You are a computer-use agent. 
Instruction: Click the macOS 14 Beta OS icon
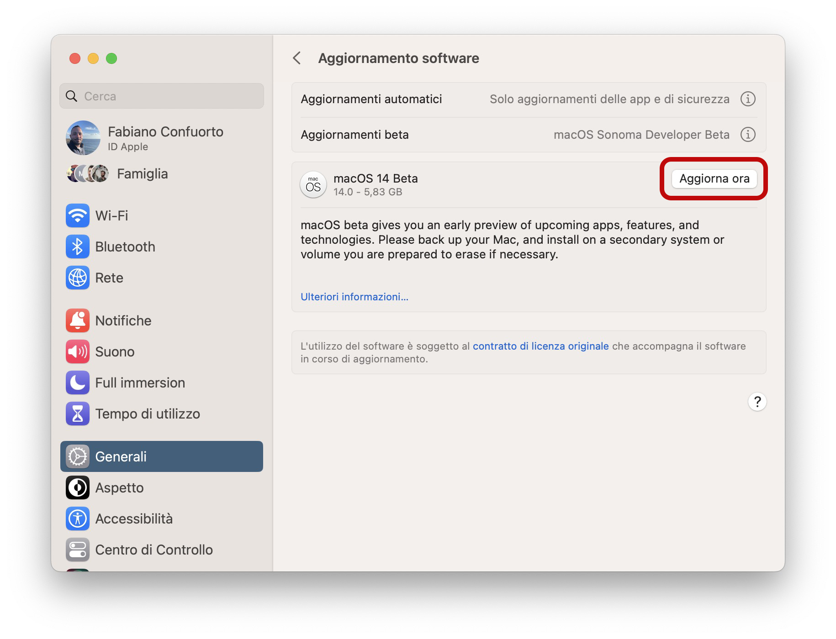click(x=313, y=184)
